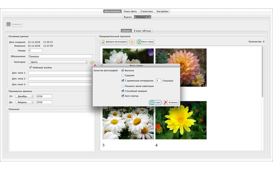Toggle С временным интервалом checkbox
This screenshot has width=273, height=170.
coord(123,81)
